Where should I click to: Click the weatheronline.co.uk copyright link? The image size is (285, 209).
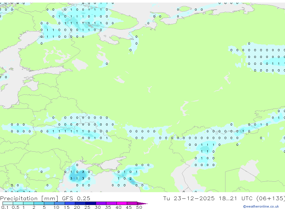click(261, 206)
